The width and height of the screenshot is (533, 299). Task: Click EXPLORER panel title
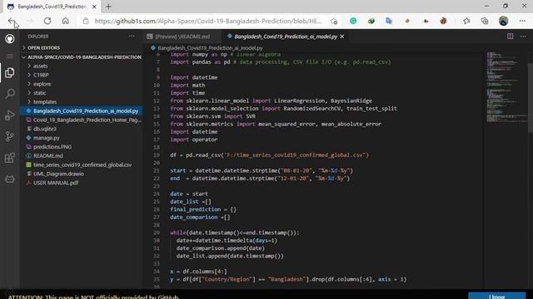point(38,37)
